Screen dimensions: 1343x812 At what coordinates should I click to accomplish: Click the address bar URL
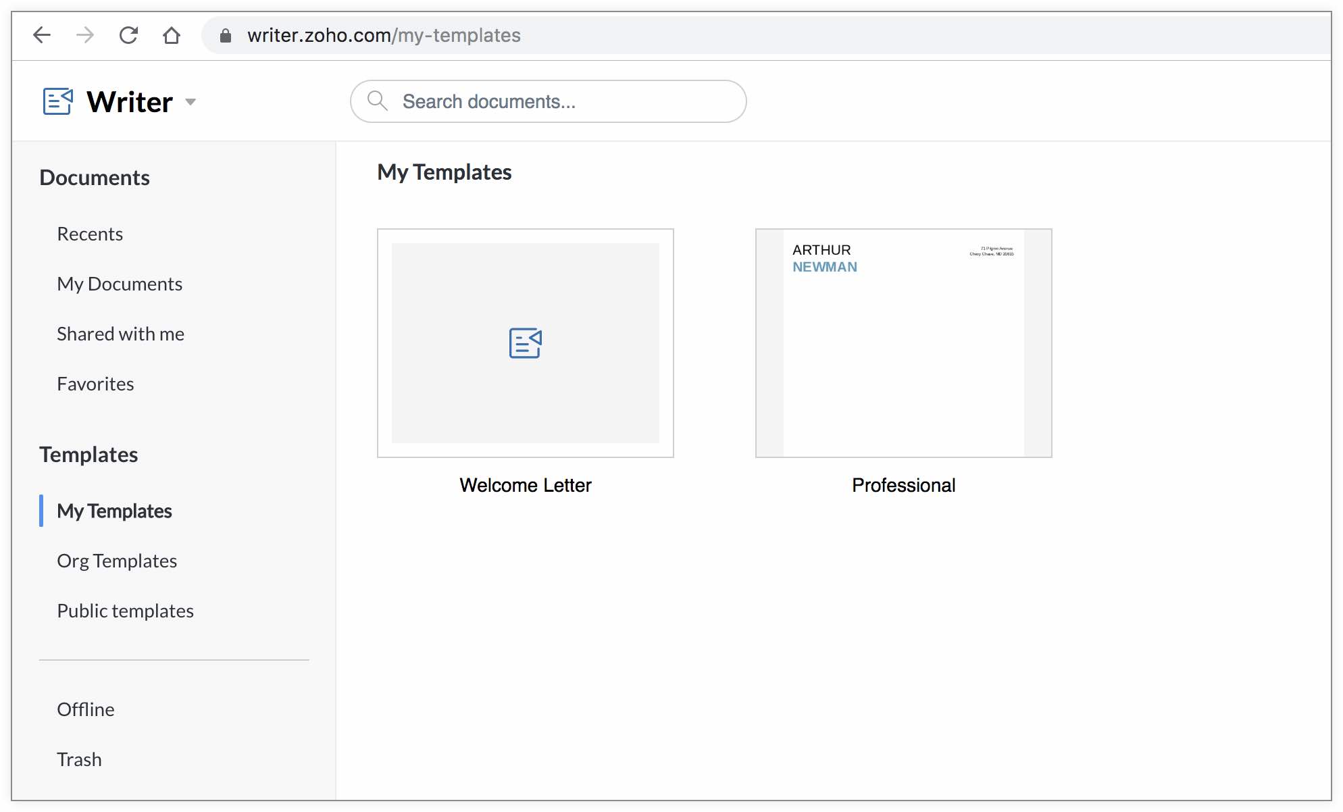tap(384, 35)
